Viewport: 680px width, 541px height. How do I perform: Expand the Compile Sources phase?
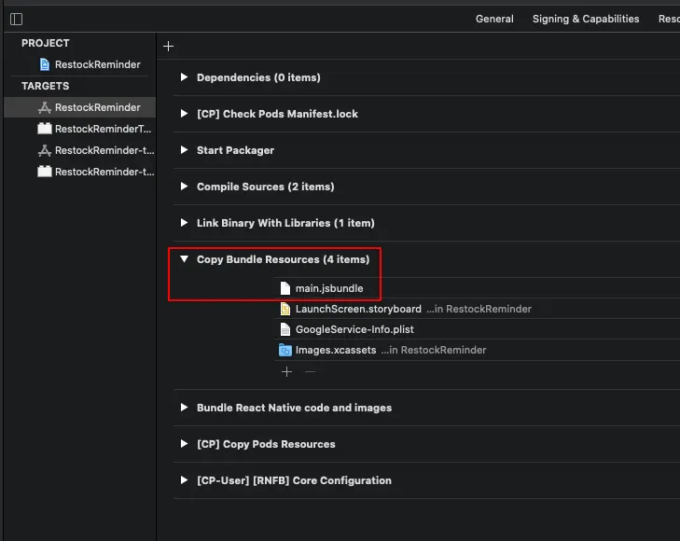coord(184,187)
